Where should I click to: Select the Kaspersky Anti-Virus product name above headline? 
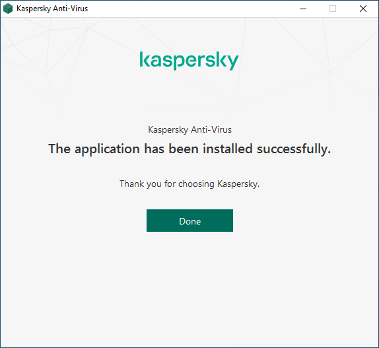pos(189,130)
